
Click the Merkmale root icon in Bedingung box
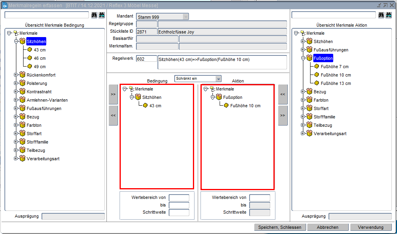click(x=132, y=89)
